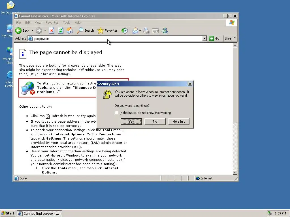Click page scrollbar up arrow
Screen dimensions: 290x217
click(x=235, y=45)
